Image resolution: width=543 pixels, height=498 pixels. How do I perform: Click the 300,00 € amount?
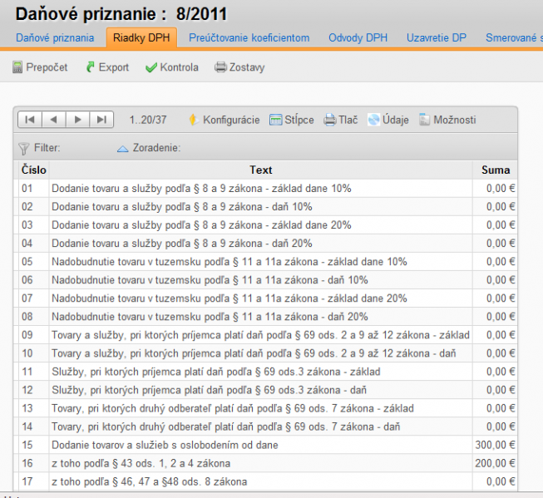495,446
